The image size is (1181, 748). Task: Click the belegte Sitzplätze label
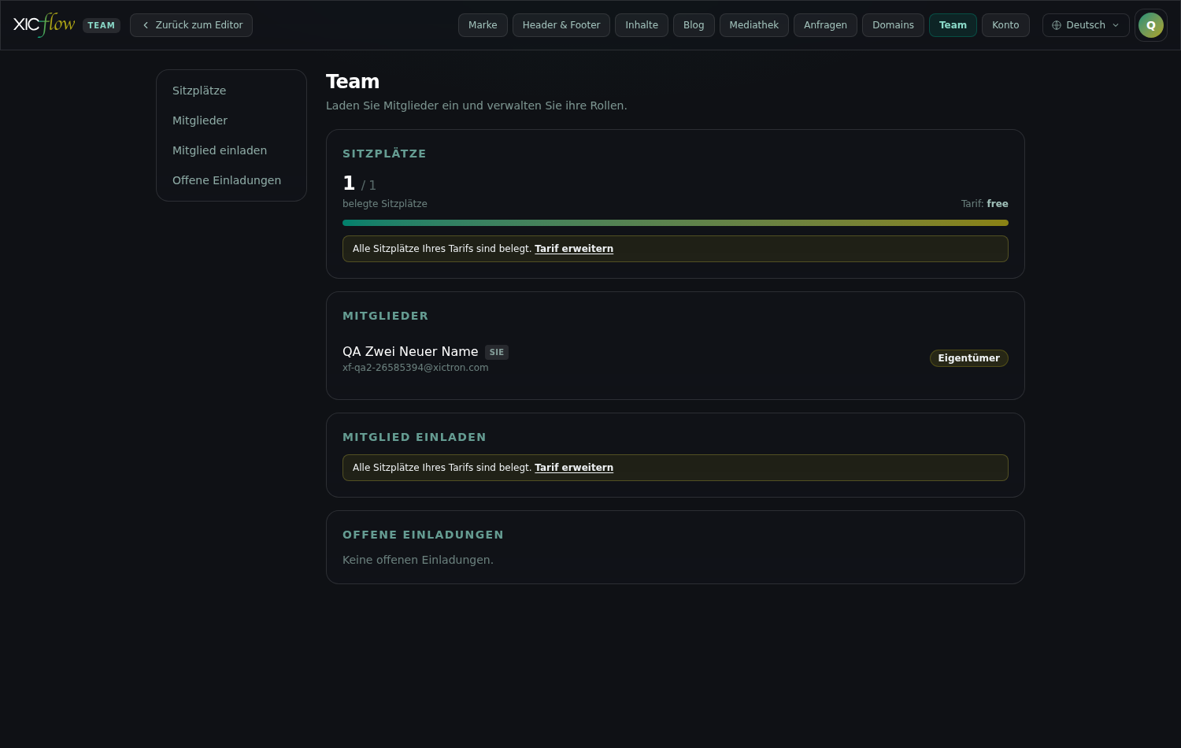pos(385,204)
